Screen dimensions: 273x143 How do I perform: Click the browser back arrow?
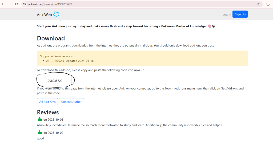click(x=3, y=4)
